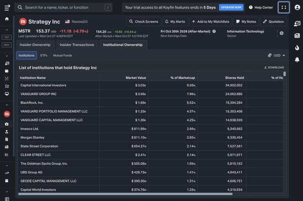Open the line chart icon in sidebar
Screen dimensions: 303x201
(7, 154)
